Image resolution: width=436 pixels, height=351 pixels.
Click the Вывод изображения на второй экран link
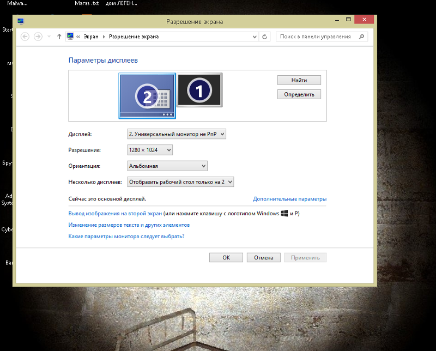[115, 214]
